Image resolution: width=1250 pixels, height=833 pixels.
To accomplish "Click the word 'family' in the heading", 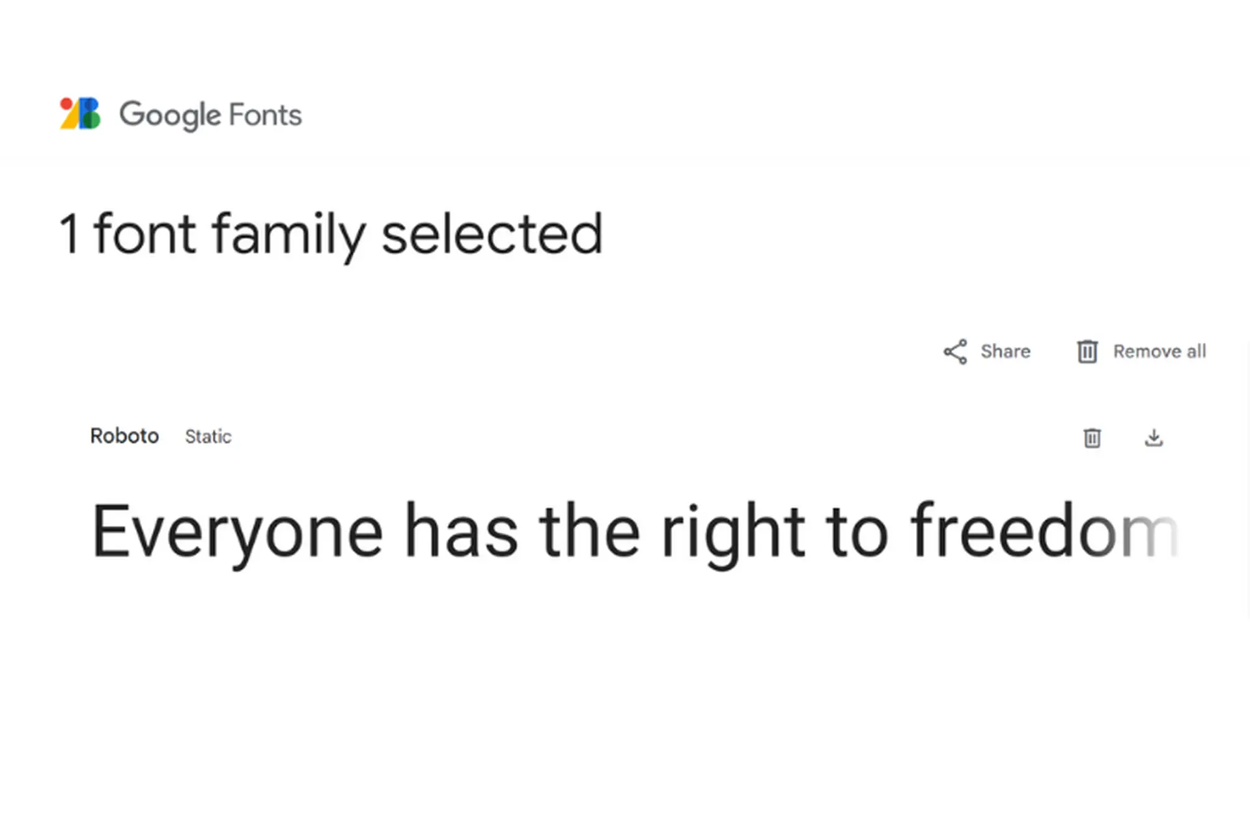I will pos(288,234).
